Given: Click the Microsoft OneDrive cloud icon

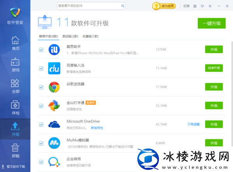Looking at the screenshot, I should (54, 125).
